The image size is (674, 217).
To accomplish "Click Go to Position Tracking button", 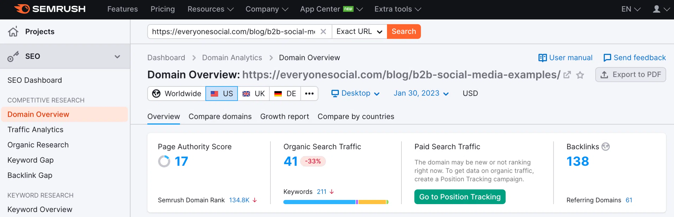I will 460,197.
